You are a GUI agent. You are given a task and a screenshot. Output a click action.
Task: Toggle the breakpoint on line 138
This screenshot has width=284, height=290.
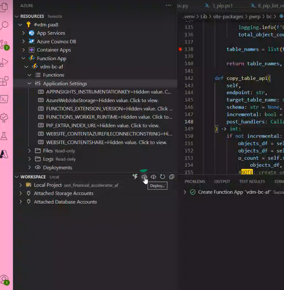180,49
